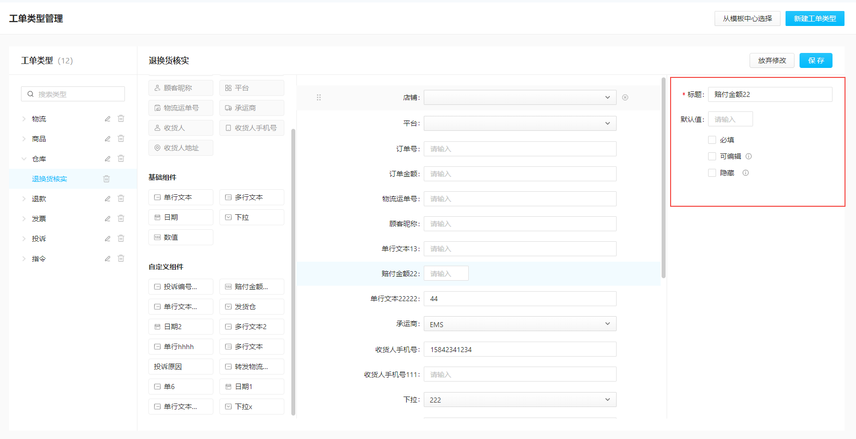This screenshot has width=856, height=439.
Task: Toggle the 可编辑 checkbox
Action: (712, 156)
